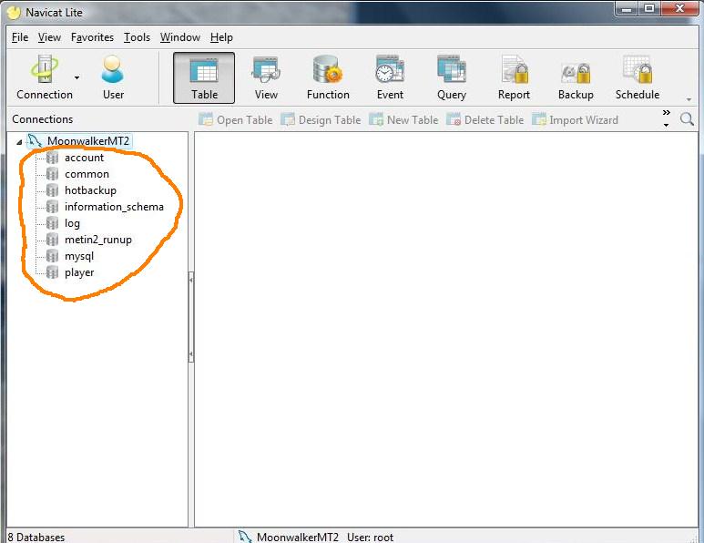The image size is (704, 543).
Task: Click the MoonwalkerMT2 dolphin connection icon
Action: point(35,140)
